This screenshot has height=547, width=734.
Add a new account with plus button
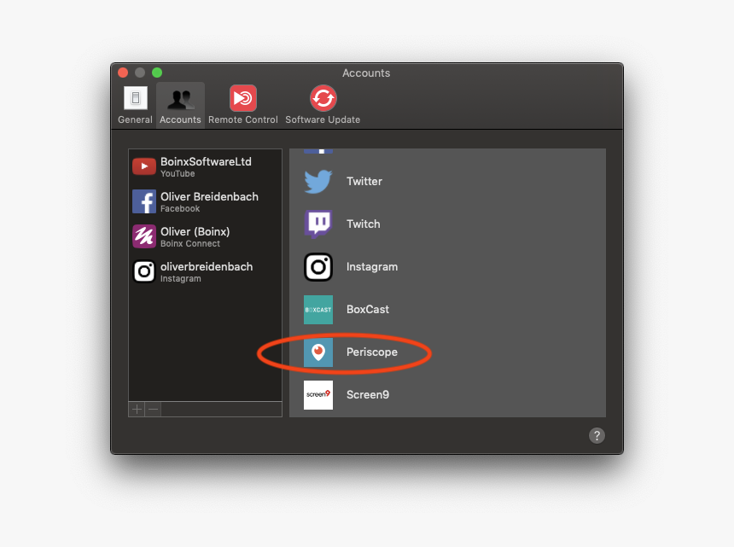click(137, 410)
